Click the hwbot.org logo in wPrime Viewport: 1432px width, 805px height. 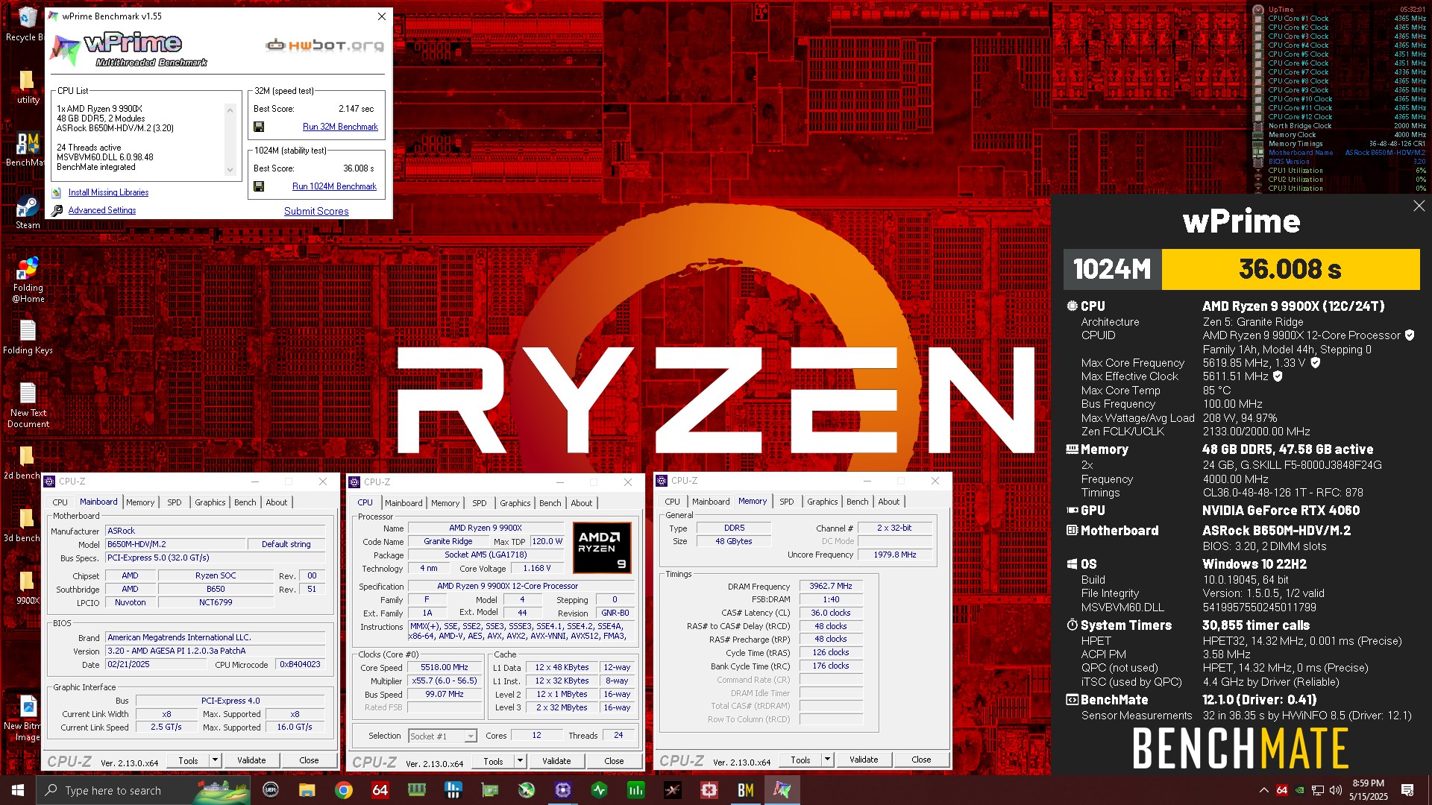click(324, 45)
